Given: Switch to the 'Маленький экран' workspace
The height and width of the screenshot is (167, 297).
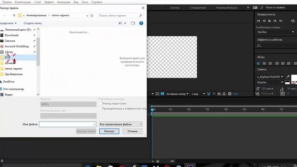Looking at the screenshot, I should pos(226,7).
